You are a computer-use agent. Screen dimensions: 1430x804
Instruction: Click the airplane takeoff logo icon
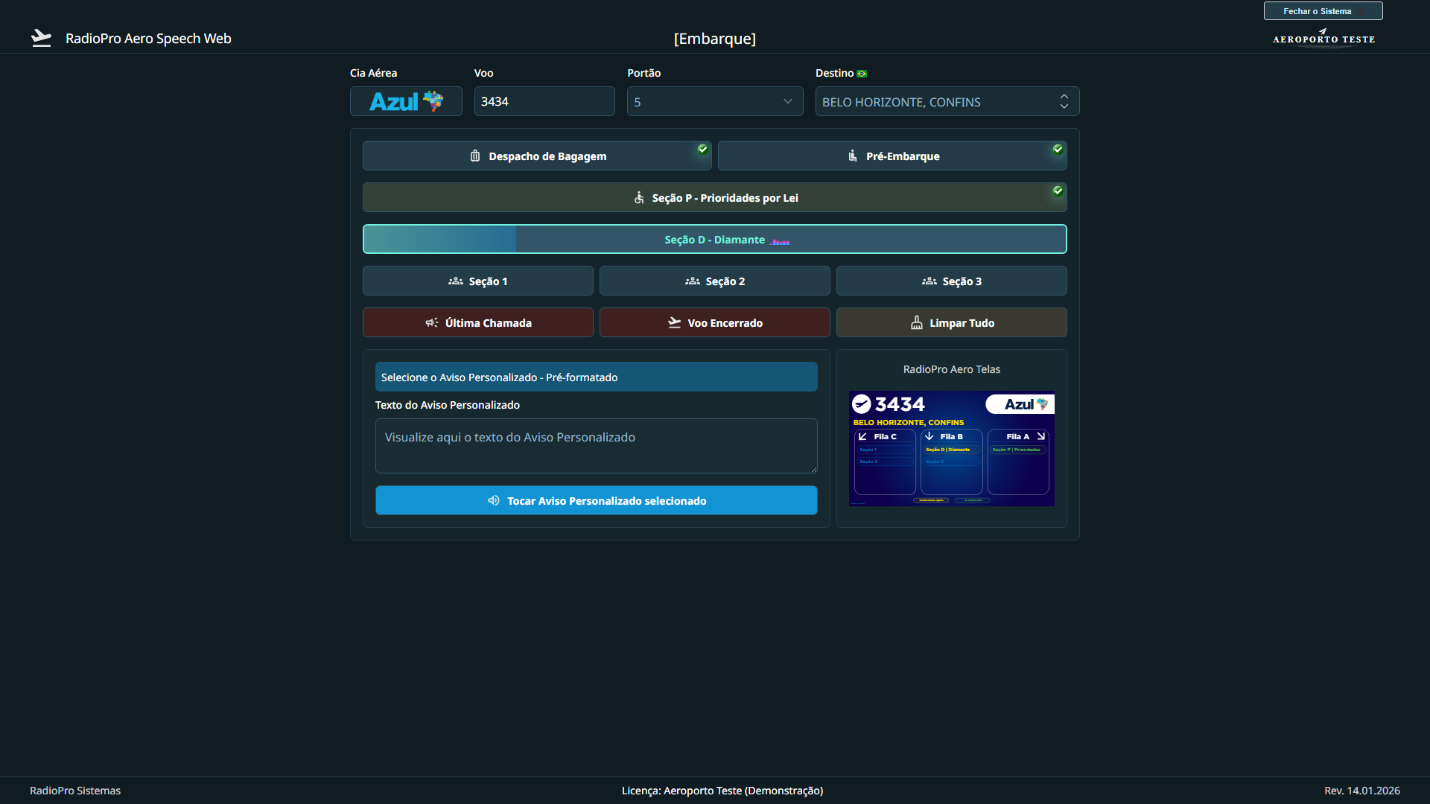tap(42, 38)
